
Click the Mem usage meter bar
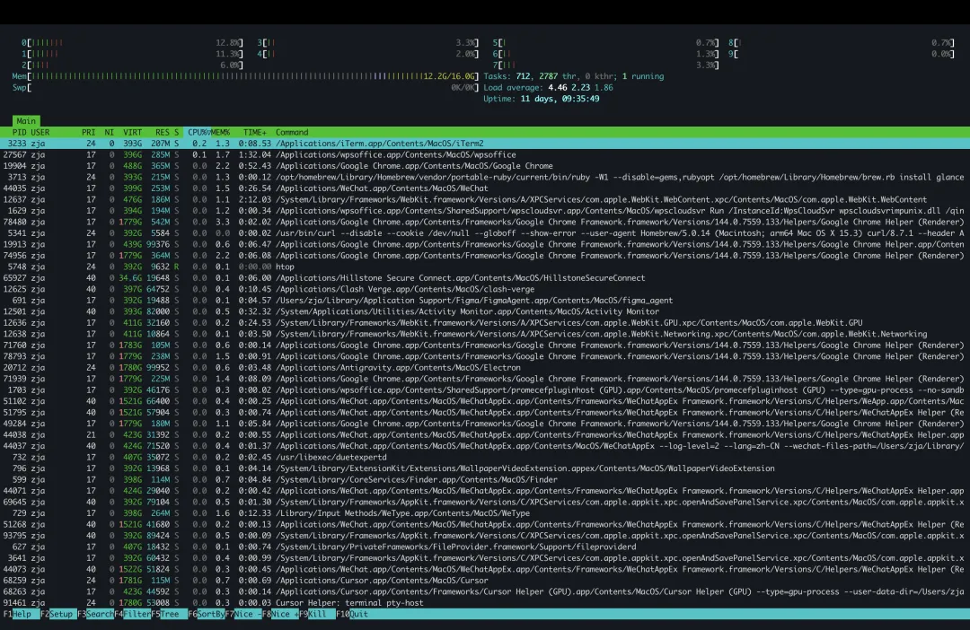pyautogui.click(x=245, y=76)
